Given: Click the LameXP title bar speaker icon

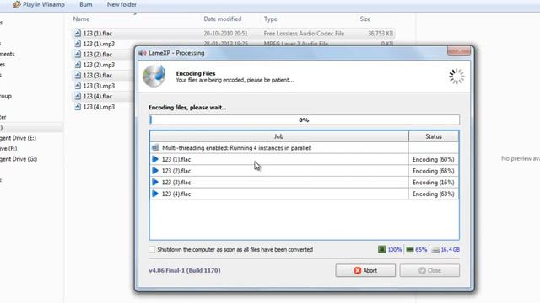Looking at the screenshot, I should (143, 53).
